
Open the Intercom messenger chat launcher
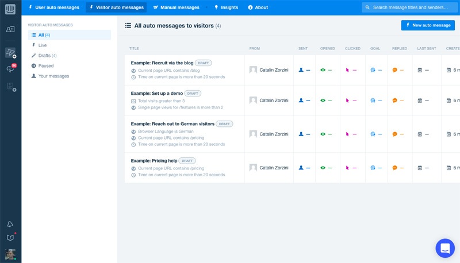[x=445, y=248]
